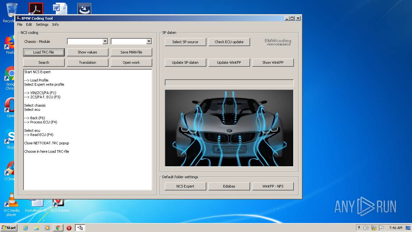Click Open work button
The image size is (412, 232).
pyautogui.click(x=131, y=63)
